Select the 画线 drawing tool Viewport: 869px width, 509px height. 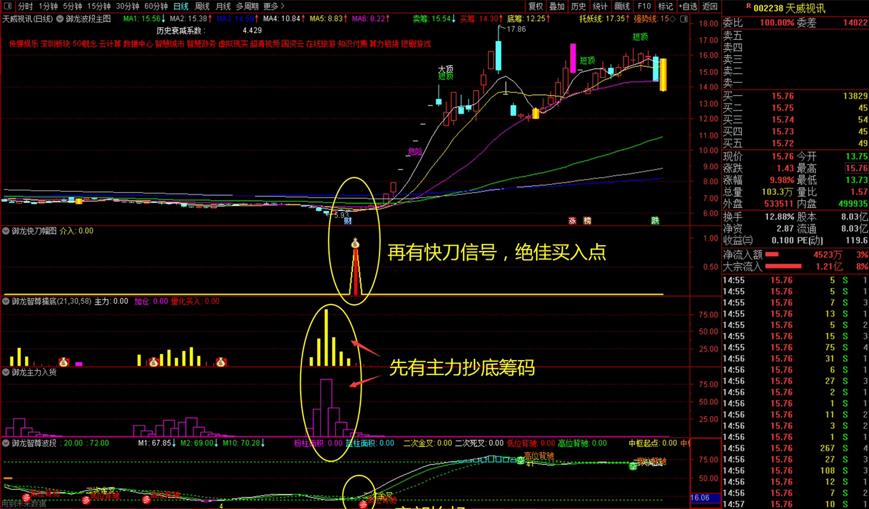click(x=621, y=6)
